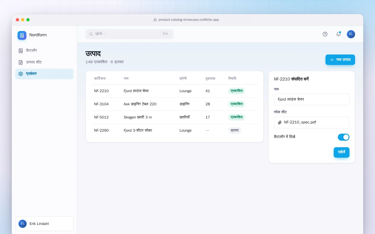Click product name Skagen छतरी 3 m

tap(138, 117)
